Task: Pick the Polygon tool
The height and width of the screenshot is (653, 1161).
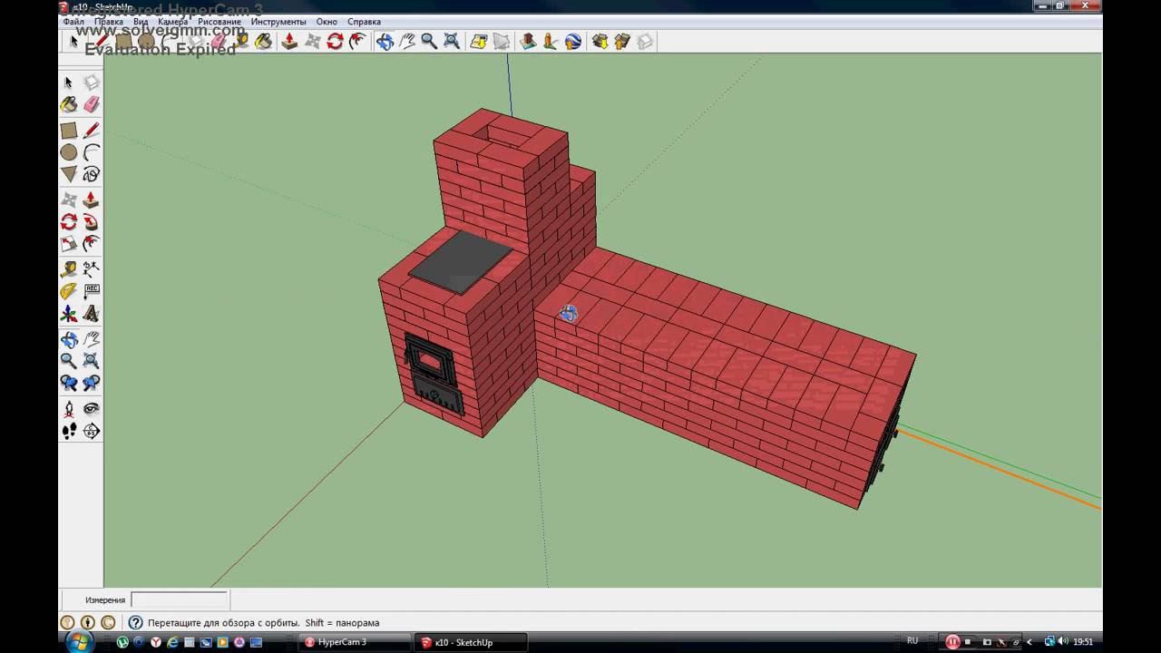Action: click(x=69, y=174)
